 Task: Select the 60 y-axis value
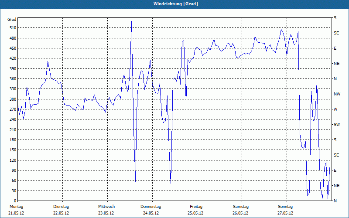[14, 181]
